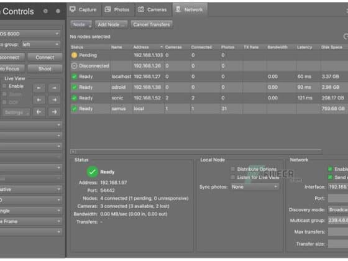This screenshot has height=261, width=348.
Task: Click the largest left focus arrow
Action: click(39, 112)
